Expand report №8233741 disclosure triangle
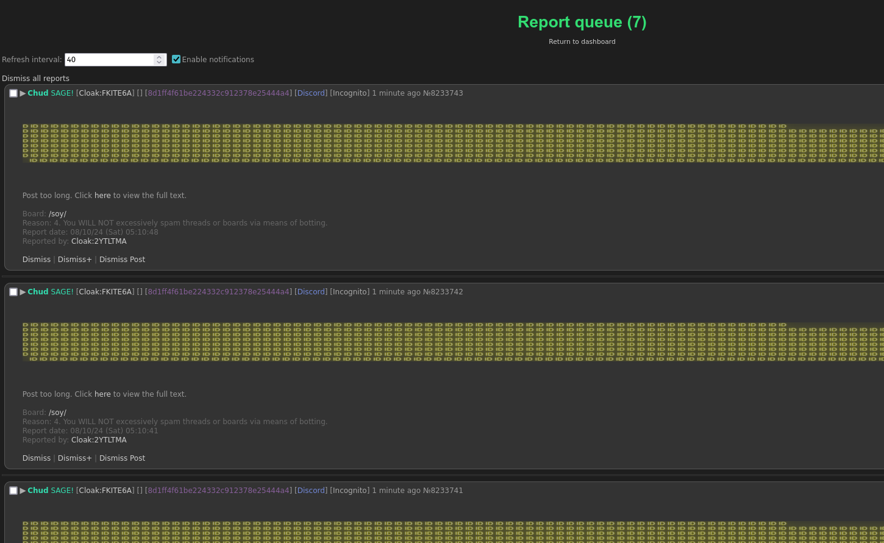Screen dimensions: 884x543 tap(23, 491)
